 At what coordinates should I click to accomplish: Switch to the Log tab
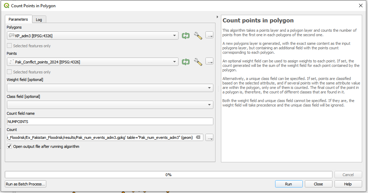39,20
